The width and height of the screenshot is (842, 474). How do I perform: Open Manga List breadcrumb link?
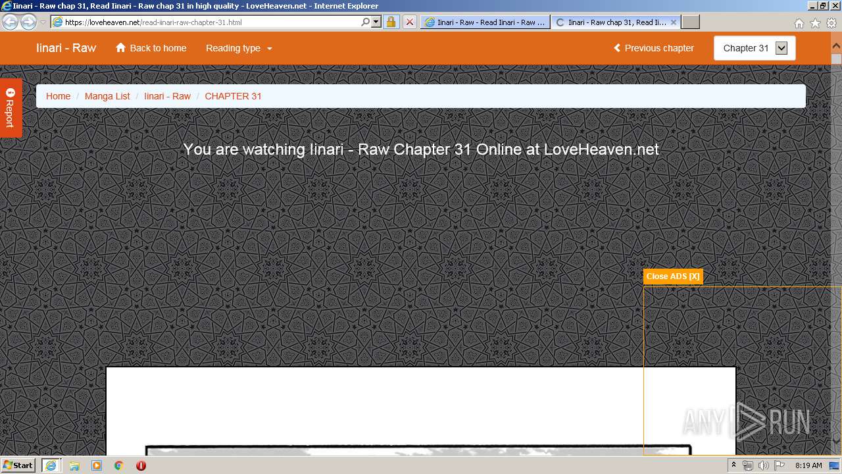(x=107, y=96)
